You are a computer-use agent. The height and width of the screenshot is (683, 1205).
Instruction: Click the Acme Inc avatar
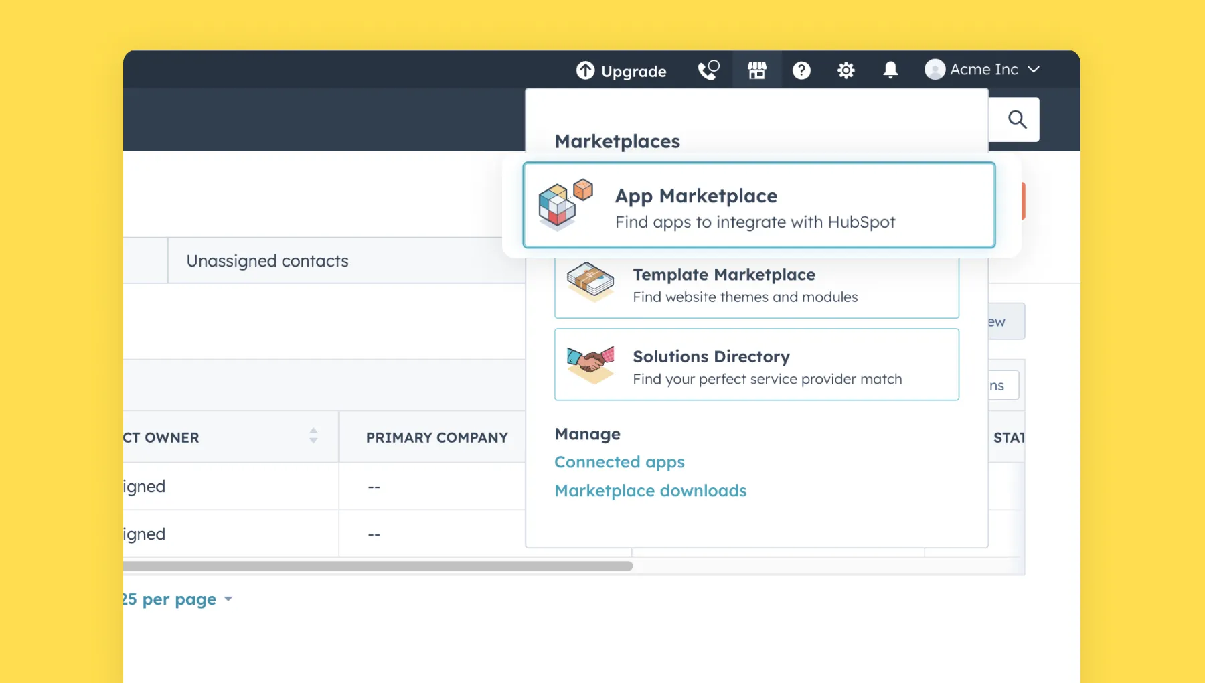tap(935, 69)
